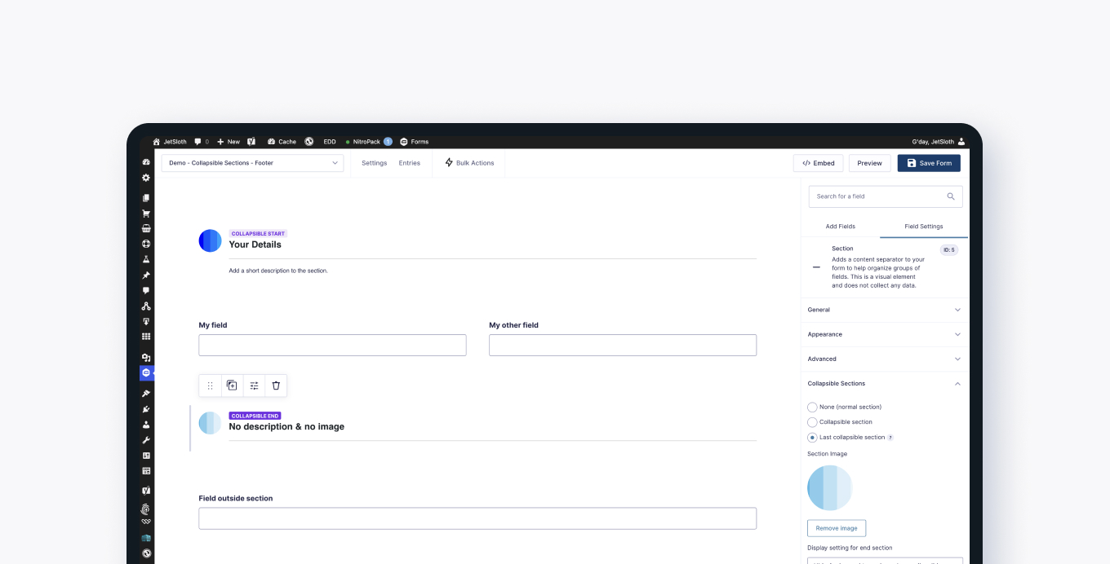Switch to the Add Fields tab
Viewport: 1110px width, 564px height.
point(840,227)
